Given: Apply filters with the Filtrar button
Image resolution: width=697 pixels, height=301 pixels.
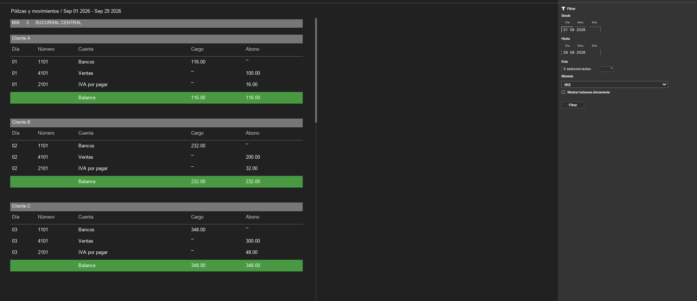Looking at the screenshot, I should (x=573, y=105).
